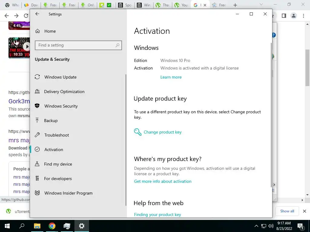This screenshot has width=310, height=232.
Task: Open notification center icon
Action: point(300,226)
